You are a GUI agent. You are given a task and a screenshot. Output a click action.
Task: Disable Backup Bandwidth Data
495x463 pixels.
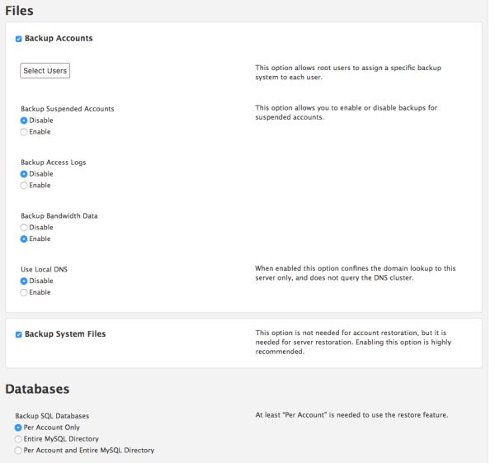pos(24,228)
